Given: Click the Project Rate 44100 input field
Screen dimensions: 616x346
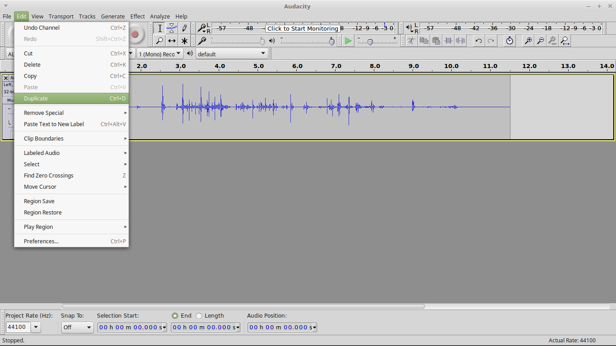Looking at the screenshot, I should (18, 328).
